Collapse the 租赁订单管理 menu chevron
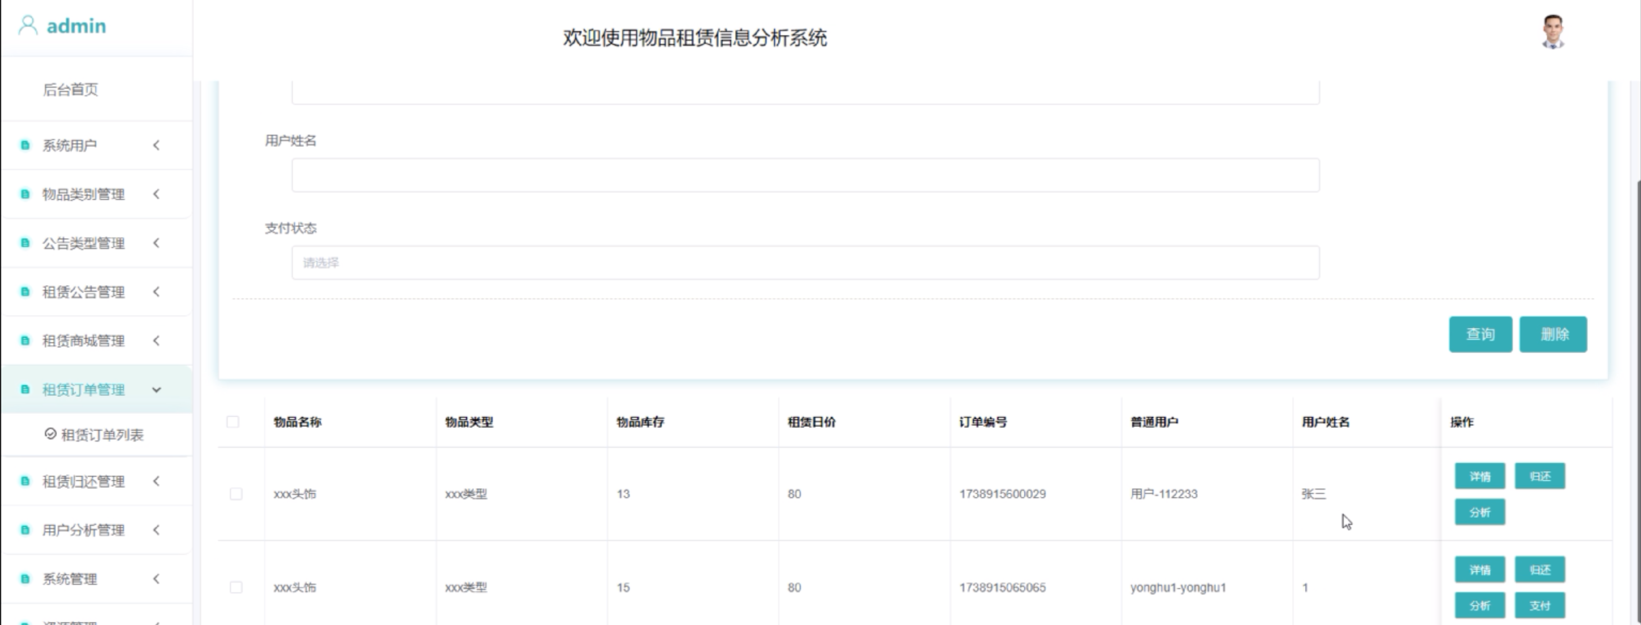This screenshot has height=625, width=1641. pos(157,389)
